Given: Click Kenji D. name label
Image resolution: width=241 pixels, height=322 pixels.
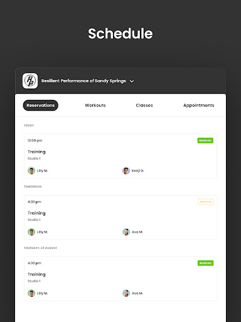Looking at the screenshot, I should click(137, 170).
